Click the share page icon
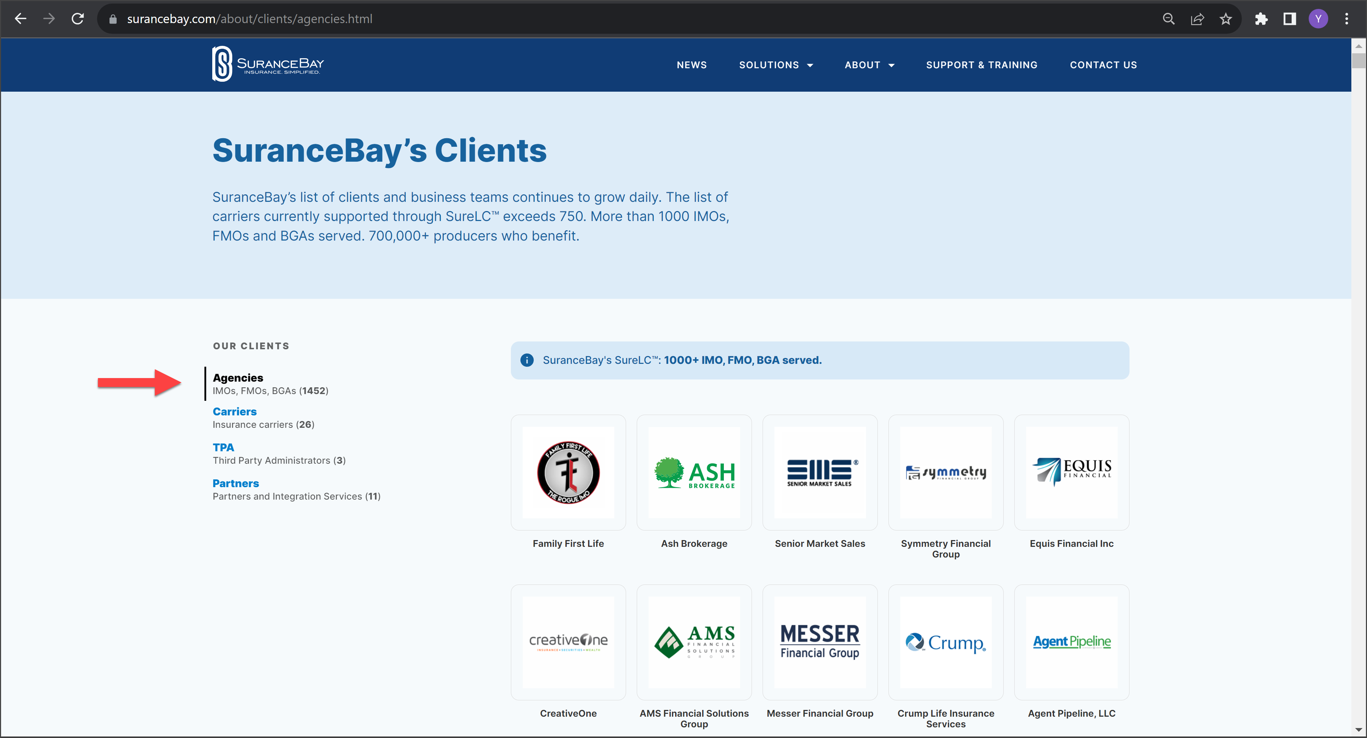1367x738 pixels. 1197,19
